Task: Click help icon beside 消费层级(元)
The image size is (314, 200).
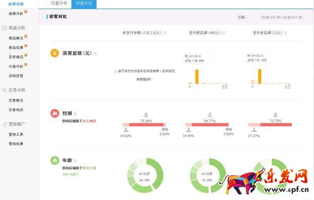Action: point(95,54)
